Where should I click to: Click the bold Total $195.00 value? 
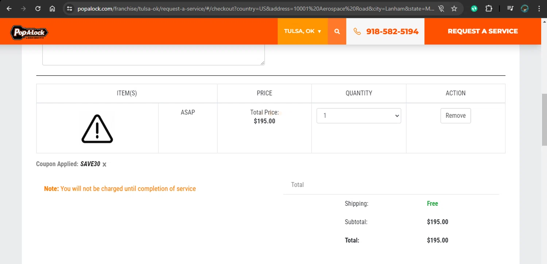click(x=438, y=240)
